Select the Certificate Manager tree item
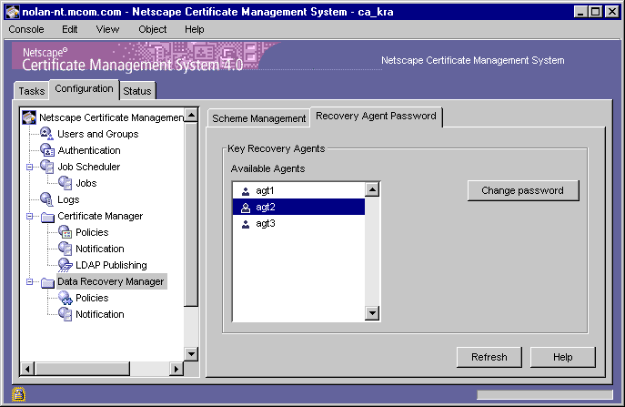625x407 pixels. (100, 216)
